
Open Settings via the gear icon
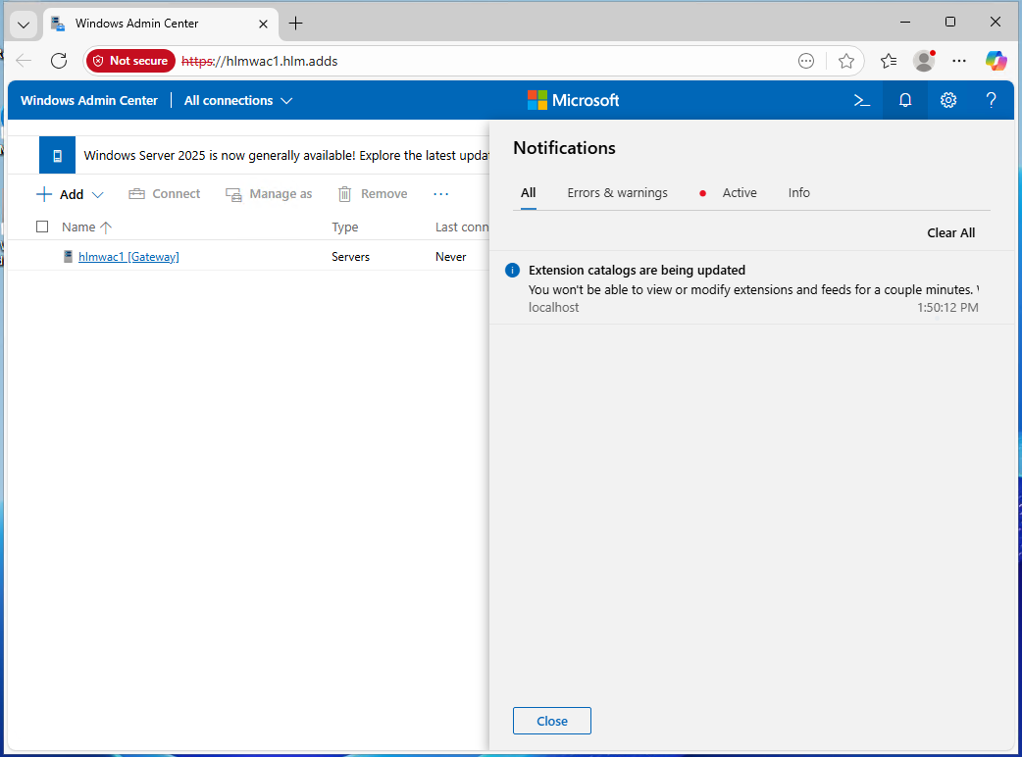coord(948,100)
